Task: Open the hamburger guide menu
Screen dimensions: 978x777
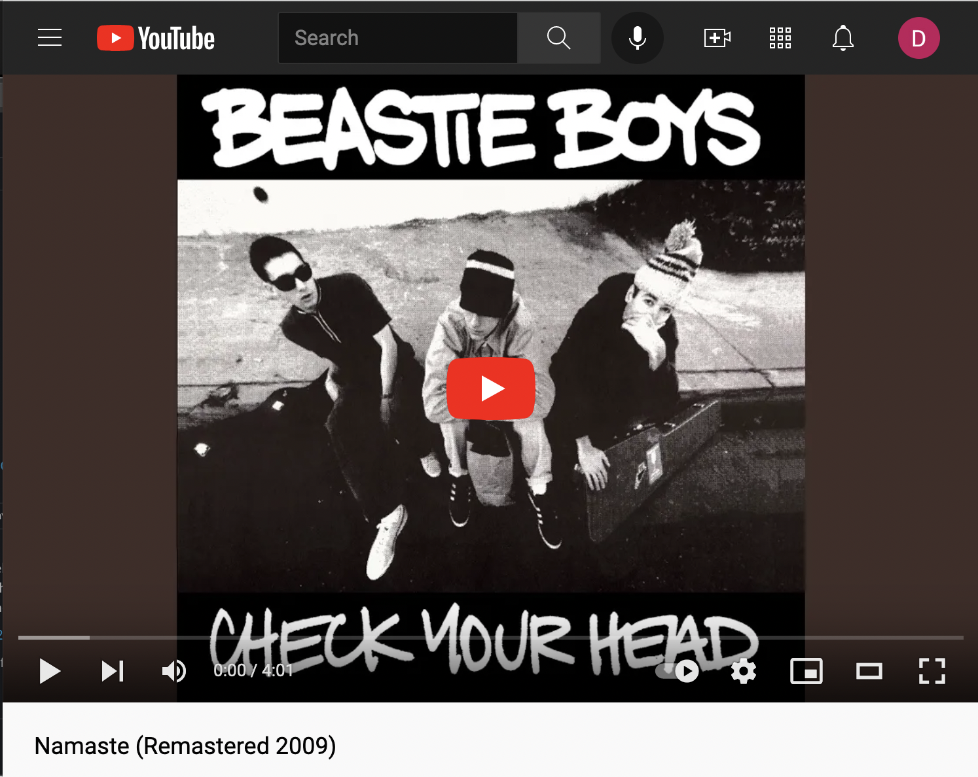Action: coord(50,38)
